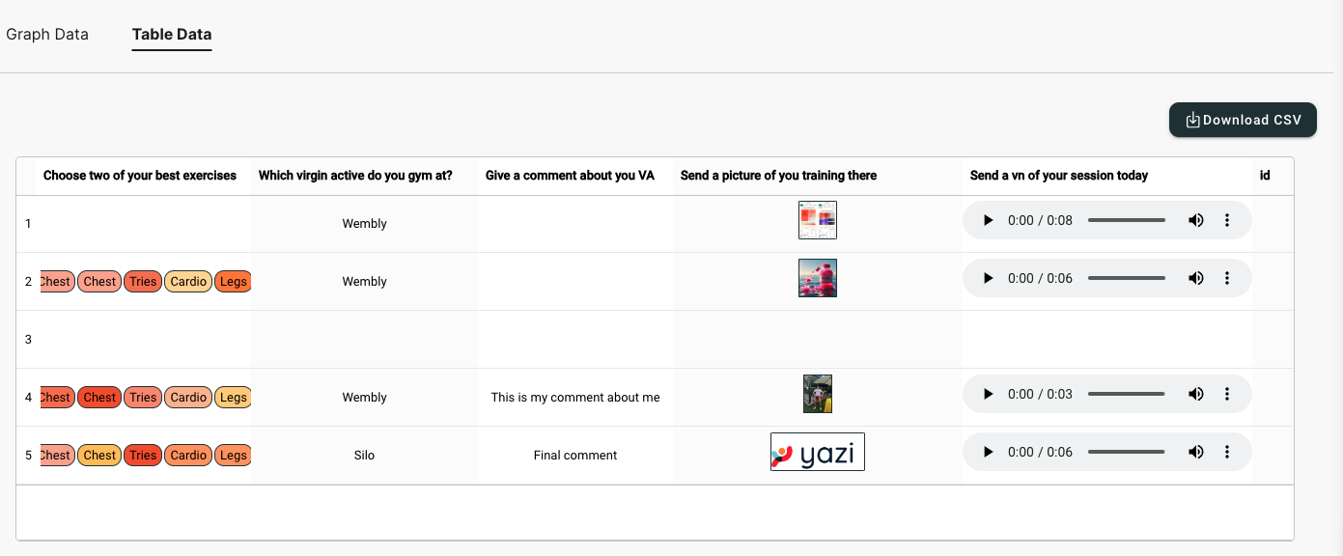
Task: Open more options on row 4 audio
Action: 1227,394
